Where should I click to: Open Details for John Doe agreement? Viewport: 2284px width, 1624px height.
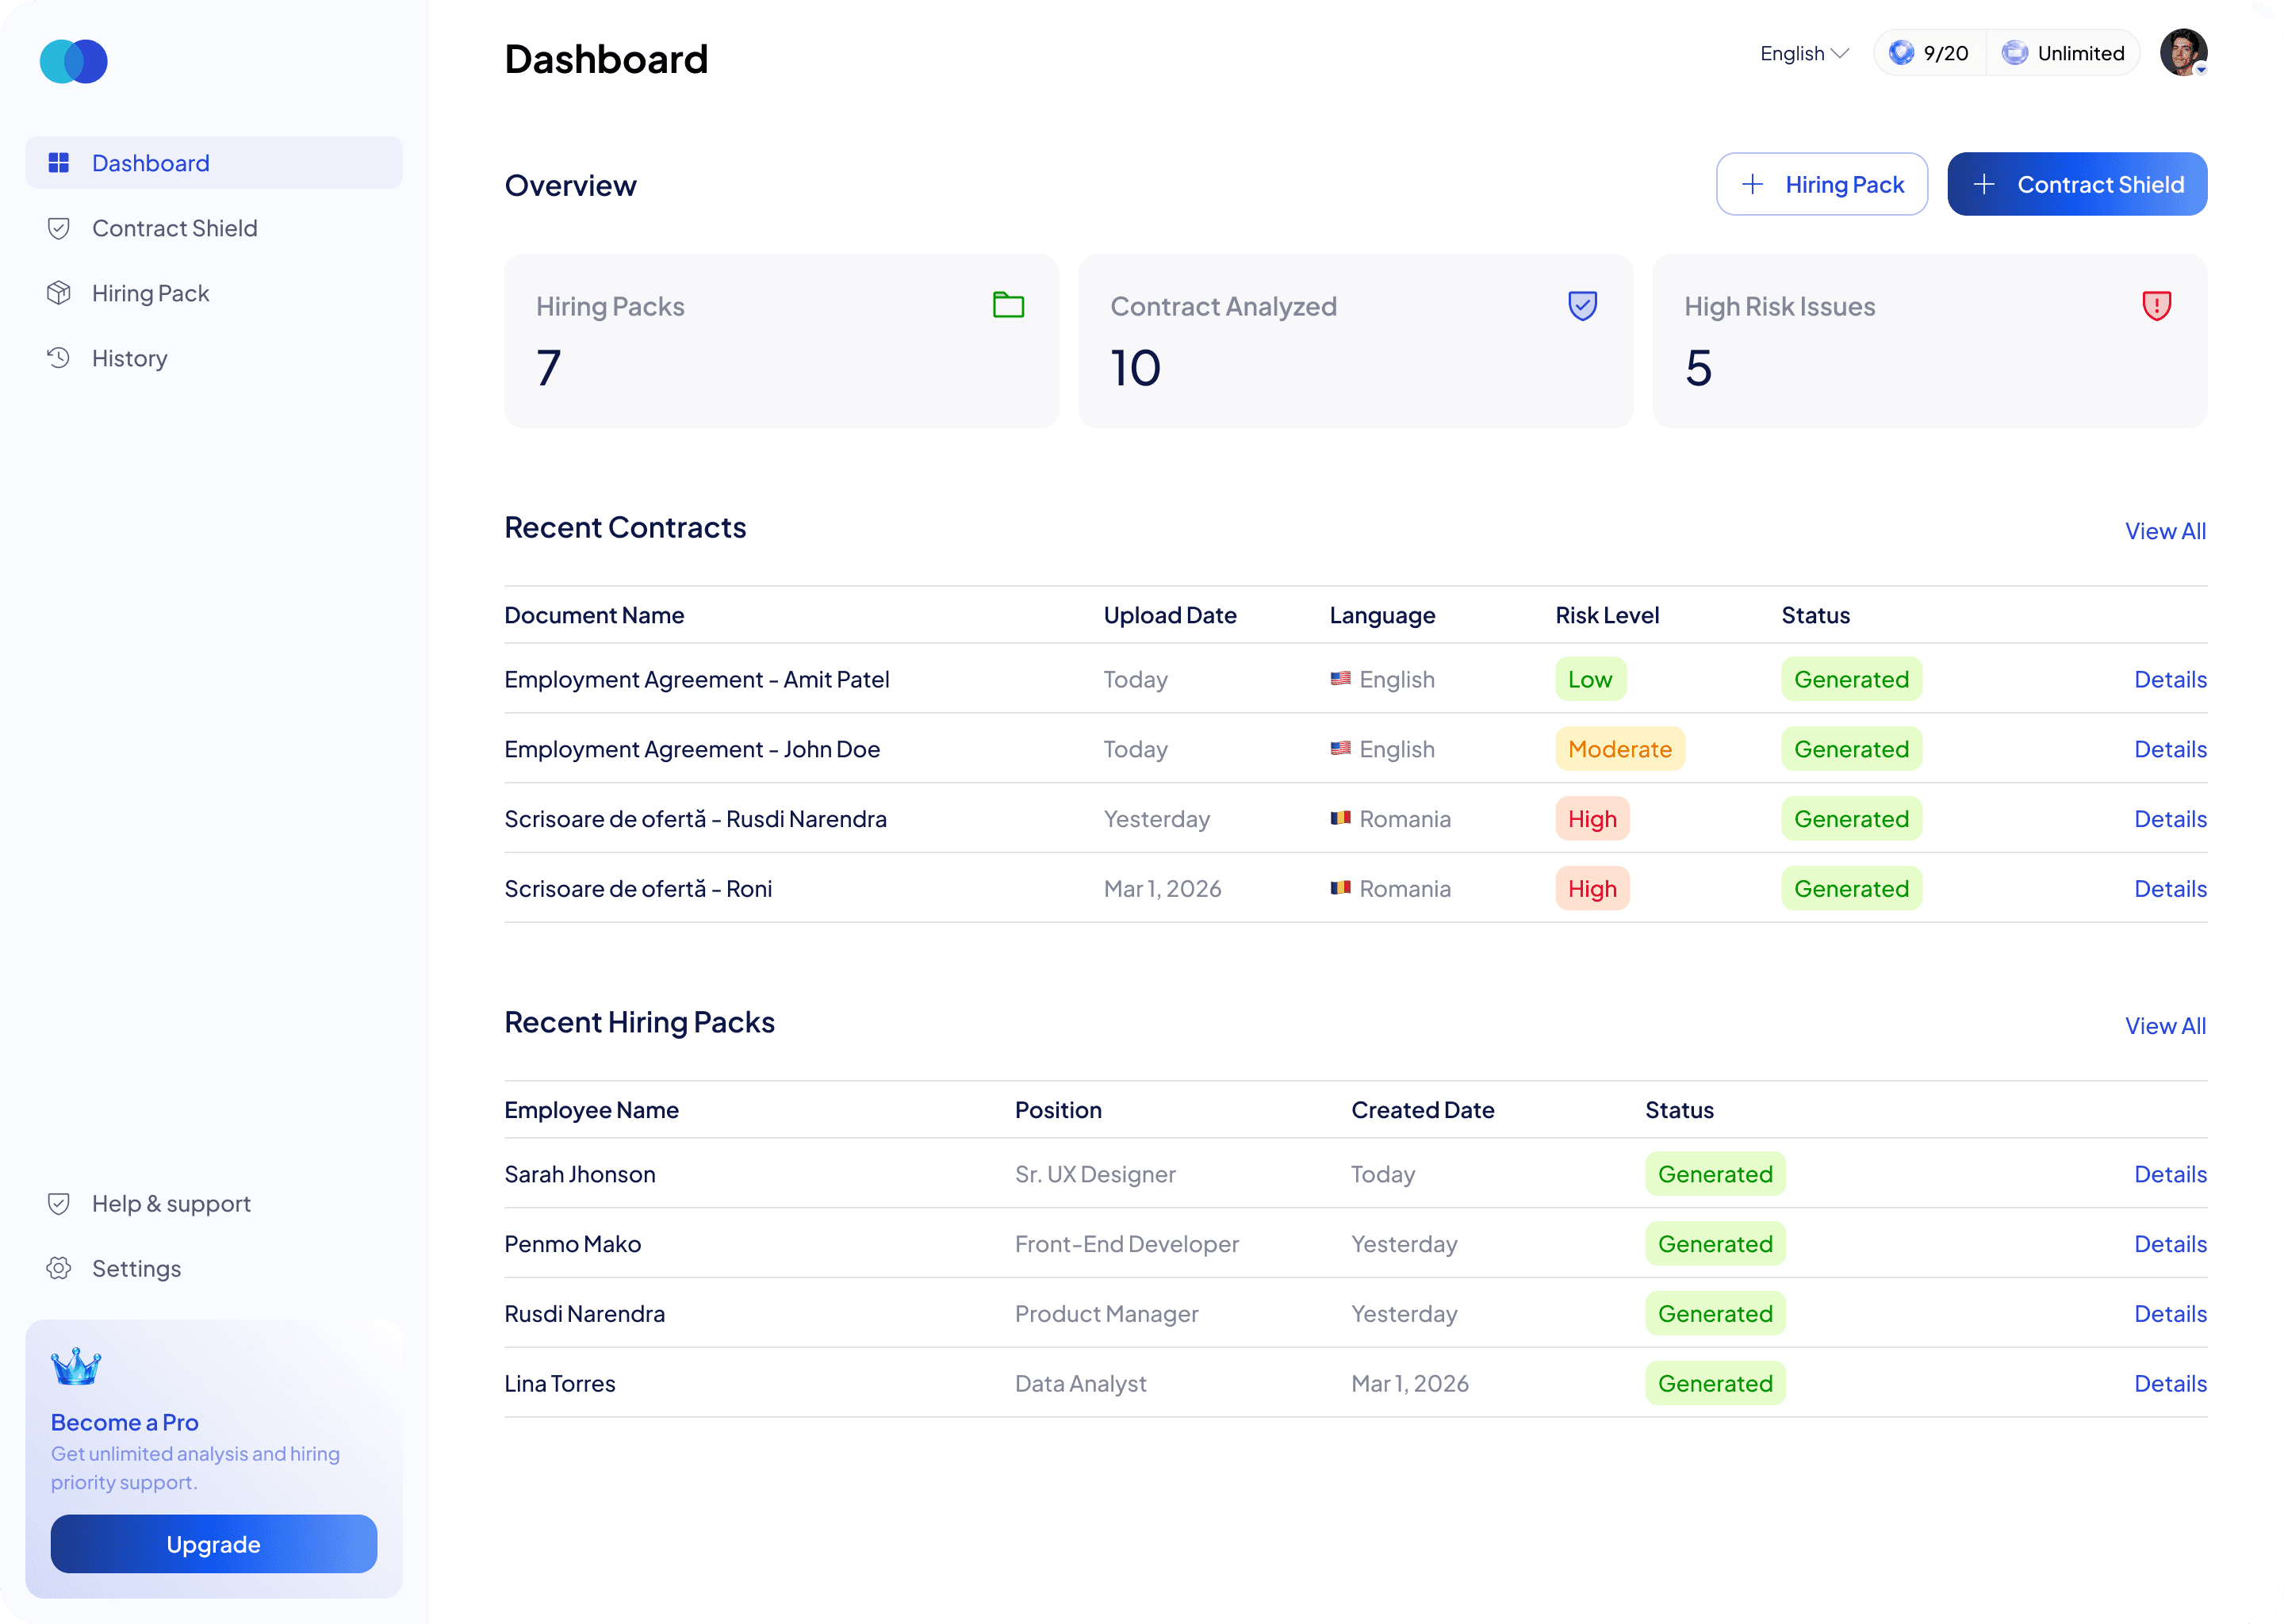coord(2170,749)
